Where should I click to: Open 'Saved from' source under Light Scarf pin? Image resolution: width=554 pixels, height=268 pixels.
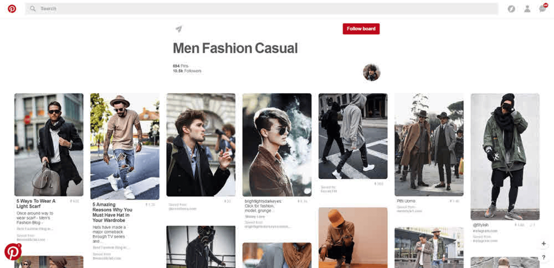point(31,238)
